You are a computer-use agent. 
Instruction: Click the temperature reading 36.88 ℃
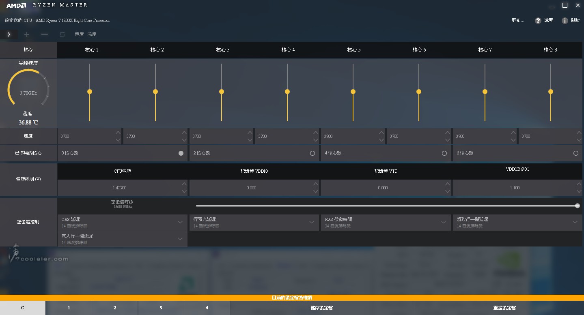(28, 122)
